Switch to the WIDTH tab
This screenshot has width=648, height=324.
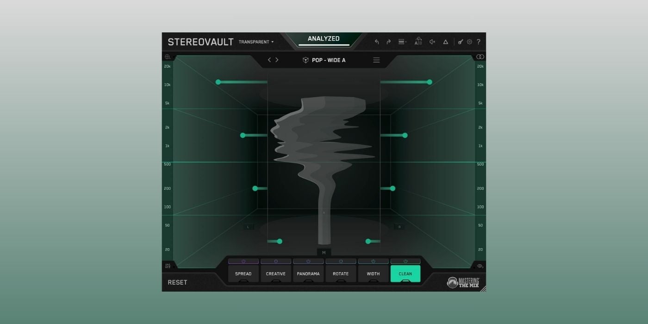coord(373,274)
